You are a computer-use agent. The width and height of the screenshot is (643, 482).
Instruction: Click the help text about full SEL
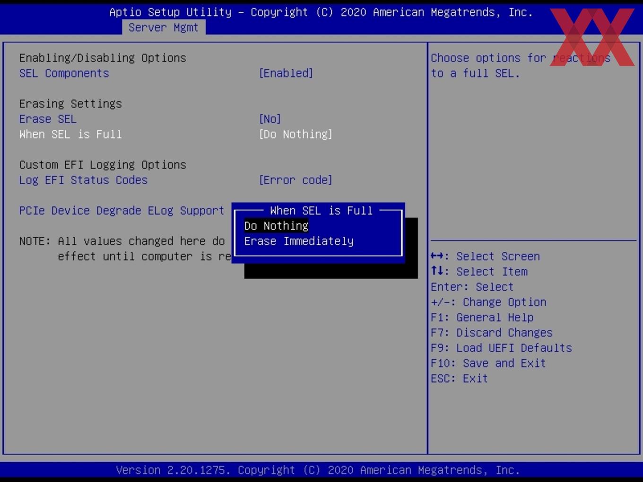pyautogui.click(x=521, y=66)
